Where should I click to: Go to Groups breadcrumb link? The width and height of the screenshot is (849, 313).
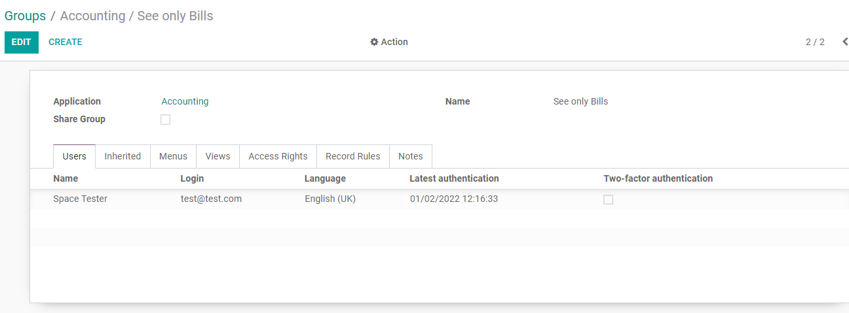25,16
